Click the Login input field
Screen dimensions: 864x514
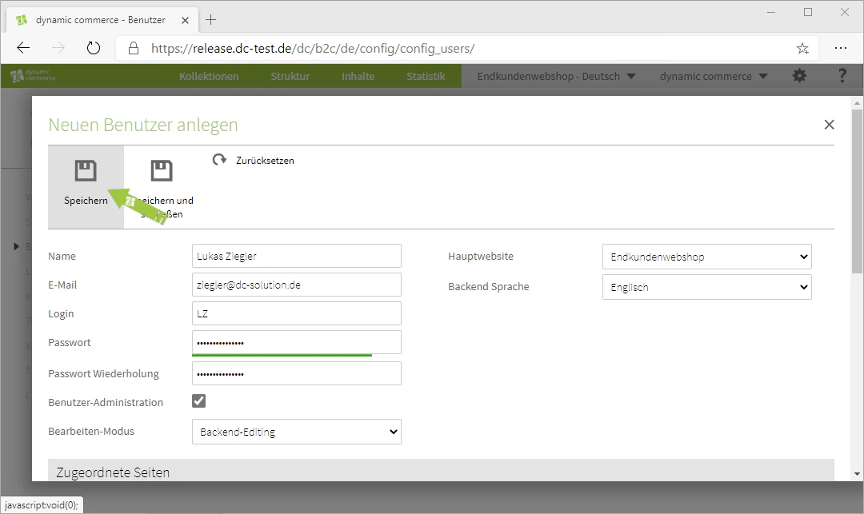pos(297,313)
